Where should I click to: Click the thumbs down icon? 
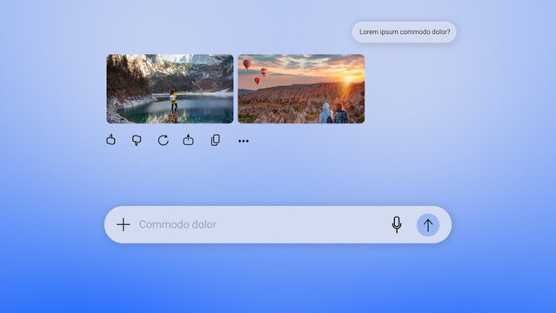pos(137,140)
